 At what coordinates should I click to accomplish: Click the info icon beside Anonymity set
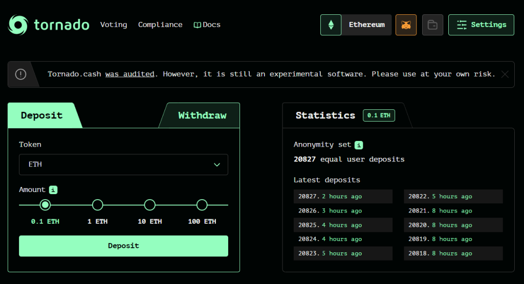coord(359,145)
